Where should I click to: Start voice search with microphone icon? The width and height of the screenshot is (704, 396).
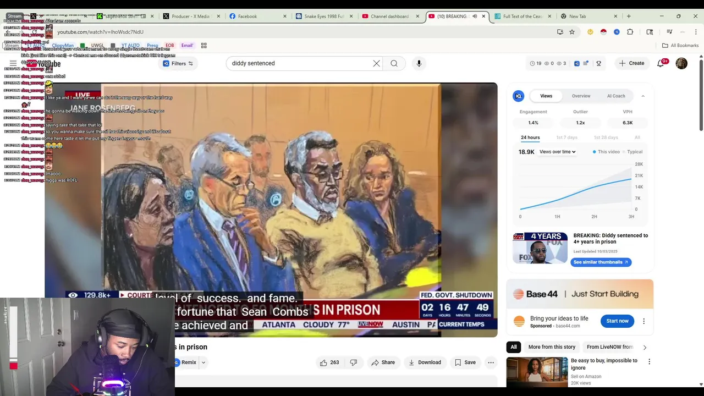tap(419, 63)
